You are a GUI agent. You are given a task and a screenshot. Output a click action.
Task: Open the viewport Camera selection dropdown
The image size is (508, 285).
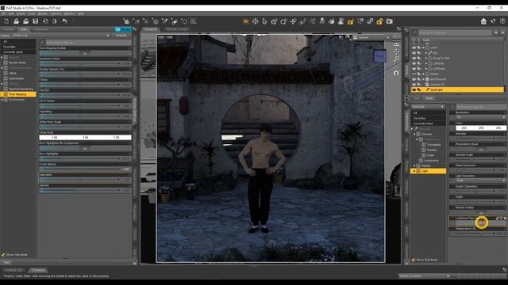click(371, 37)
